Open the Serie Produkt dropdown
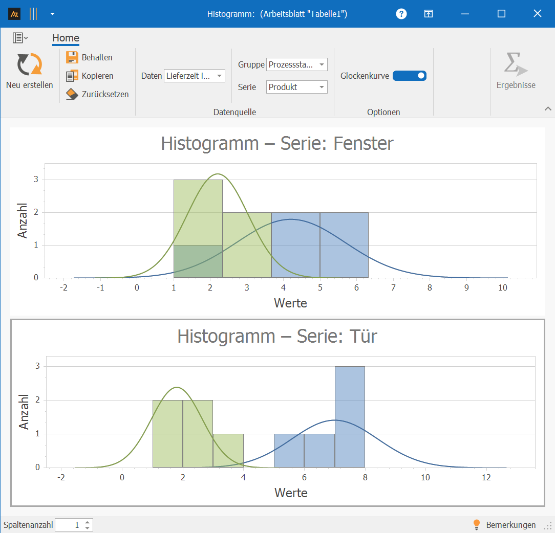 point(322,87)
